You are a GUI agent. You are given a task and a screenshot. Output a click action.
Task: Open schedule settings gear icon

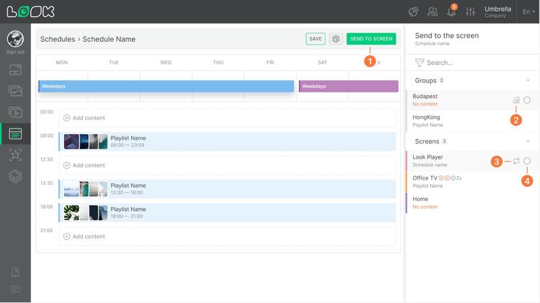pos(335,39)
